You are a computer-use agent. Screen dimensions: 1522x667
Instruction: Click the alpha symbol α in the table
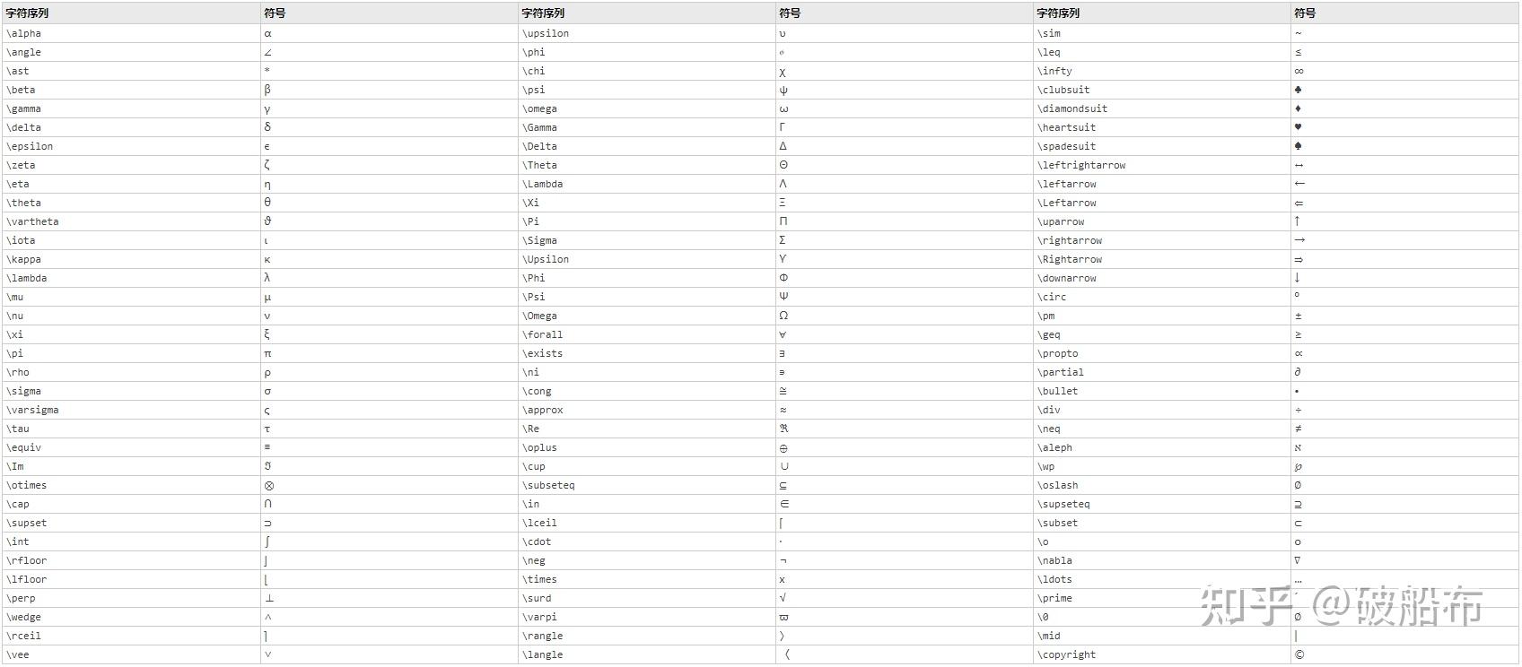267,33
